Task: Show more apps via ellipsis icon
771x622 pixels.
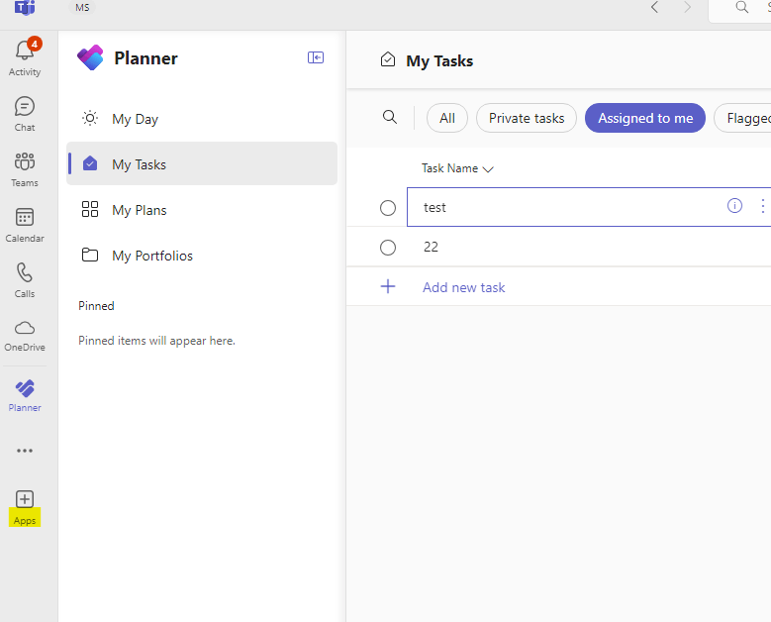Action: (25, 451)
